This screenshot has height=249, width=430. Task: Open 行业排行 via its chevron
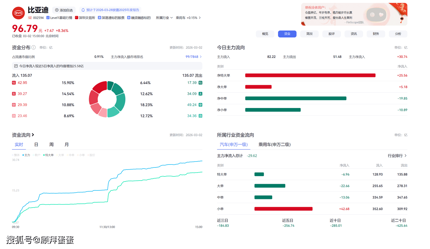point(405,156)
